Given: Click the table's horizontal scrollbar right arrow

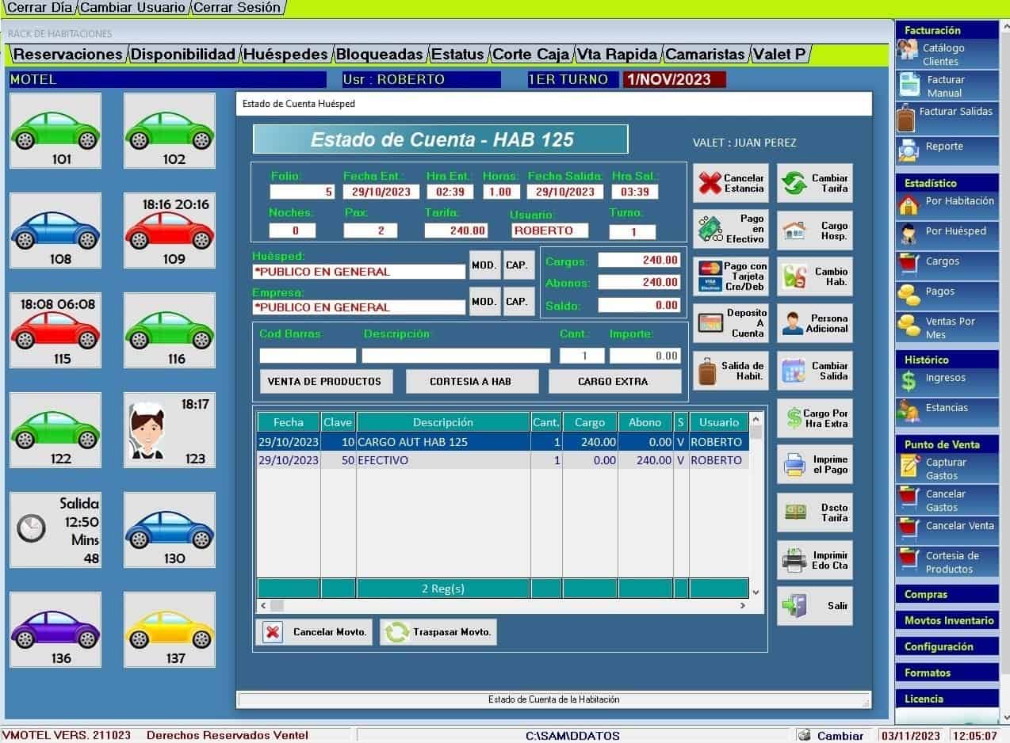Looking at the screenshot, I should pyautogui.click(x=743, y=605).
